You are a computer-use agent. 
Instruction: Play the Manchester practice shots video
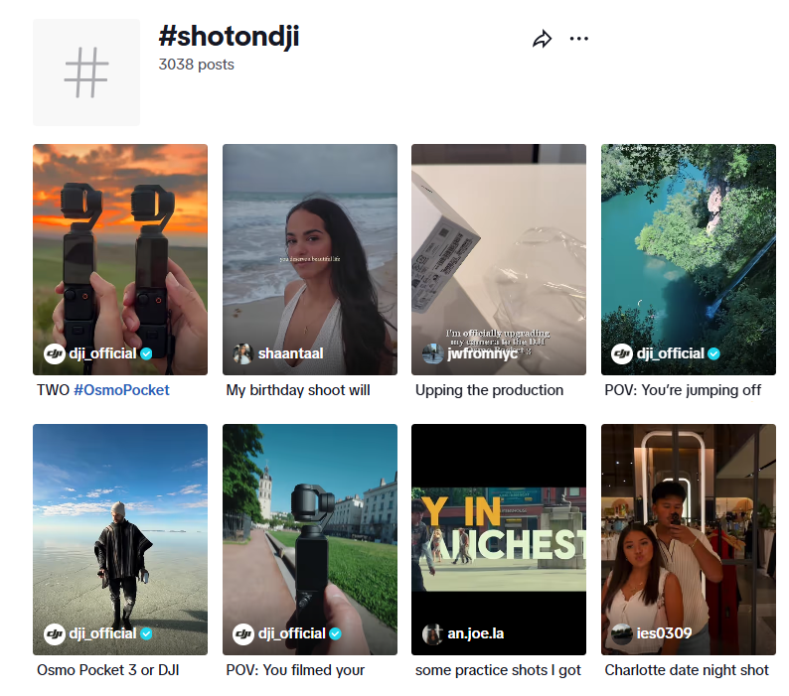pyautogui.click(x=499, y=536)
